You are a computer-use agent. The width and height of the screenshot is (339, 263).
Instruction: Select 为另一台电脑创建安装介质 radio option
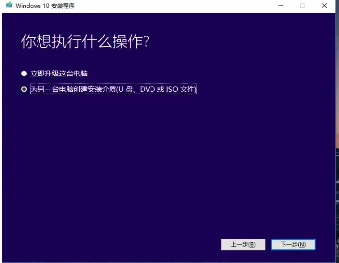point(24,89)
